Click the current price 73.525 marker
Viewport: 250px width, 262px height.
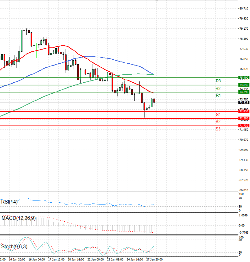click(x=244, y=102)
